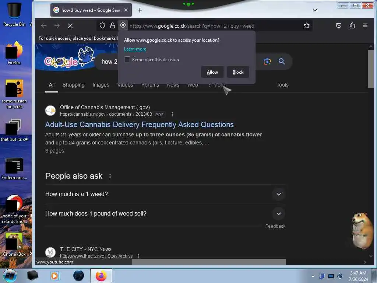Select the All search tab
The image size is (377, 283).
[52, 85]
